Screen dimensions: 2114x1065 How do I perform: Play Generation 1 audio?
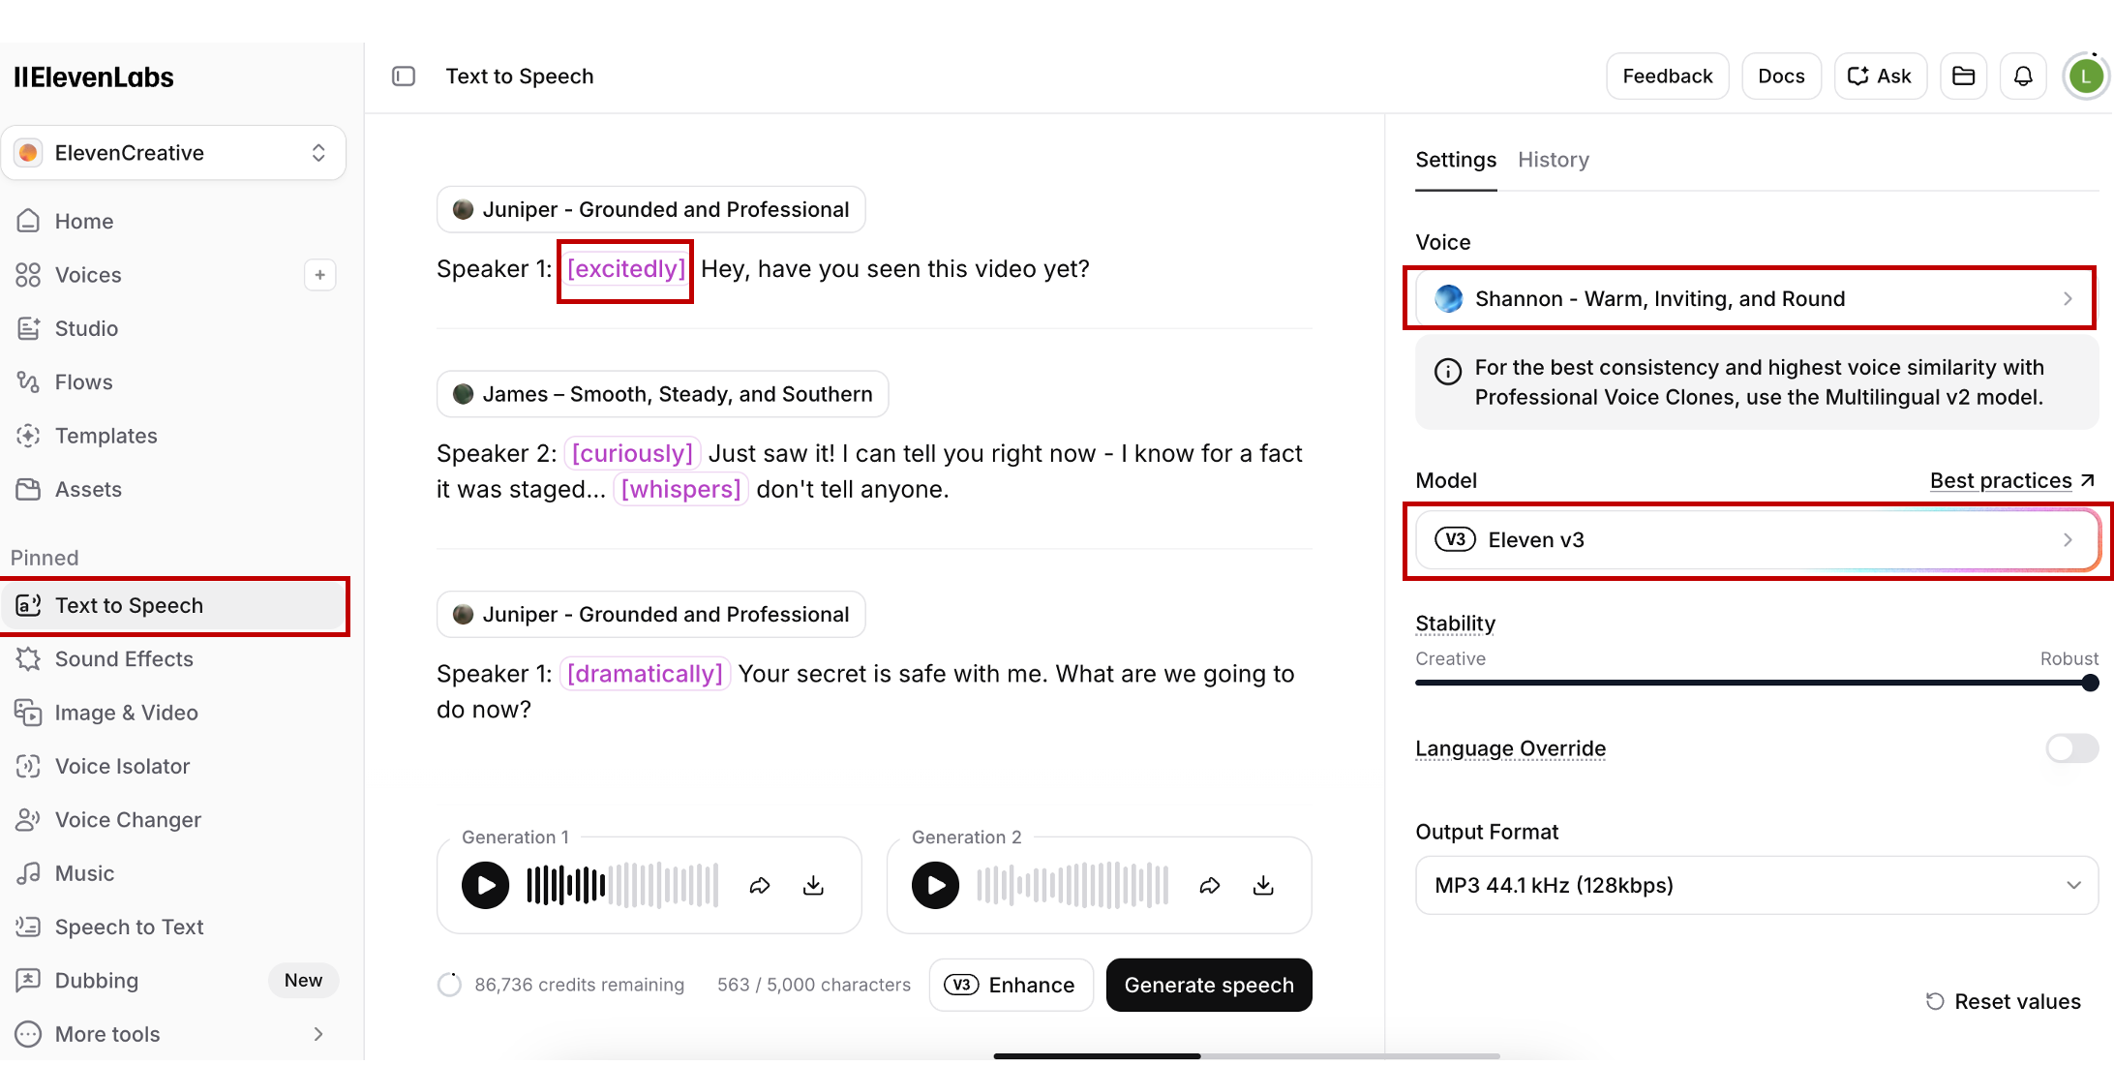[486, 885]
